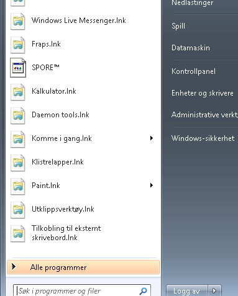238x296 pixels.
Task: Open Datamaskin in the right pane
Action: point(191,48)
